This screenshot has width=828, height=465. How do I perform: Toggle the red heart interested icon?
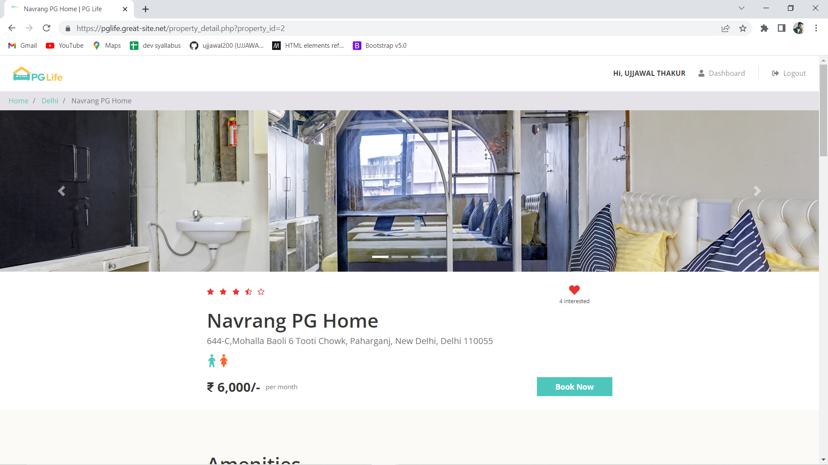pyautogui.click(x=574, y=290)
